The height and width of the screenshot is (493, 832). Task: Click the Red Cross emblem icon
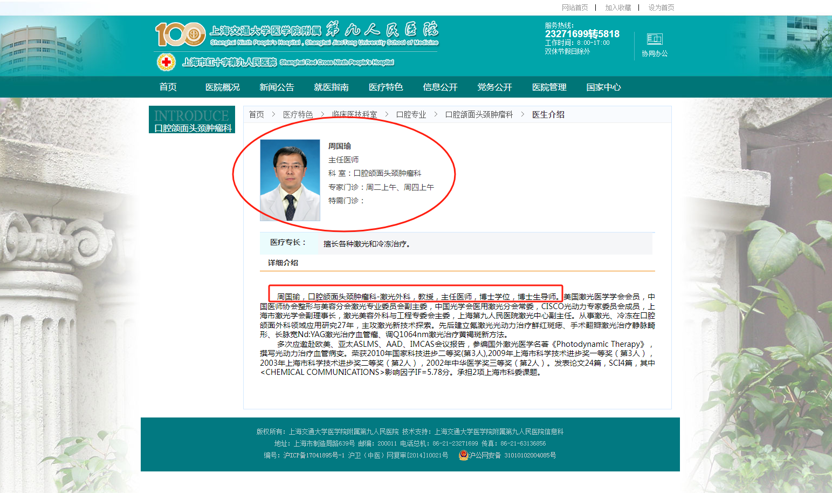166,63
